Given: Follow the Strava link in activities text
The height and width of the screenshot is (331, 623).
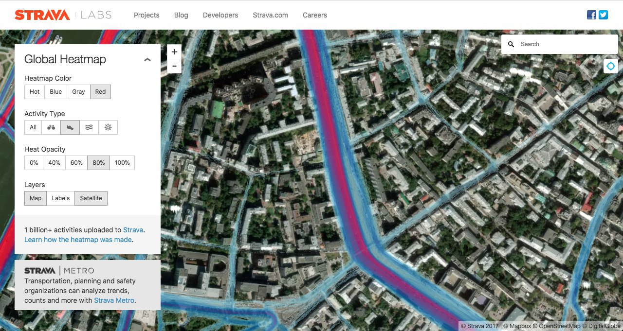Looking at the screenshot, I should click(x=133, y=230).
